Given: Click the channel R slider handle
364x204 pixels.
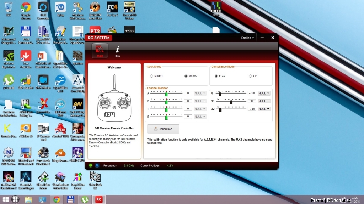Looking at the screenshot, I should 166,117.
